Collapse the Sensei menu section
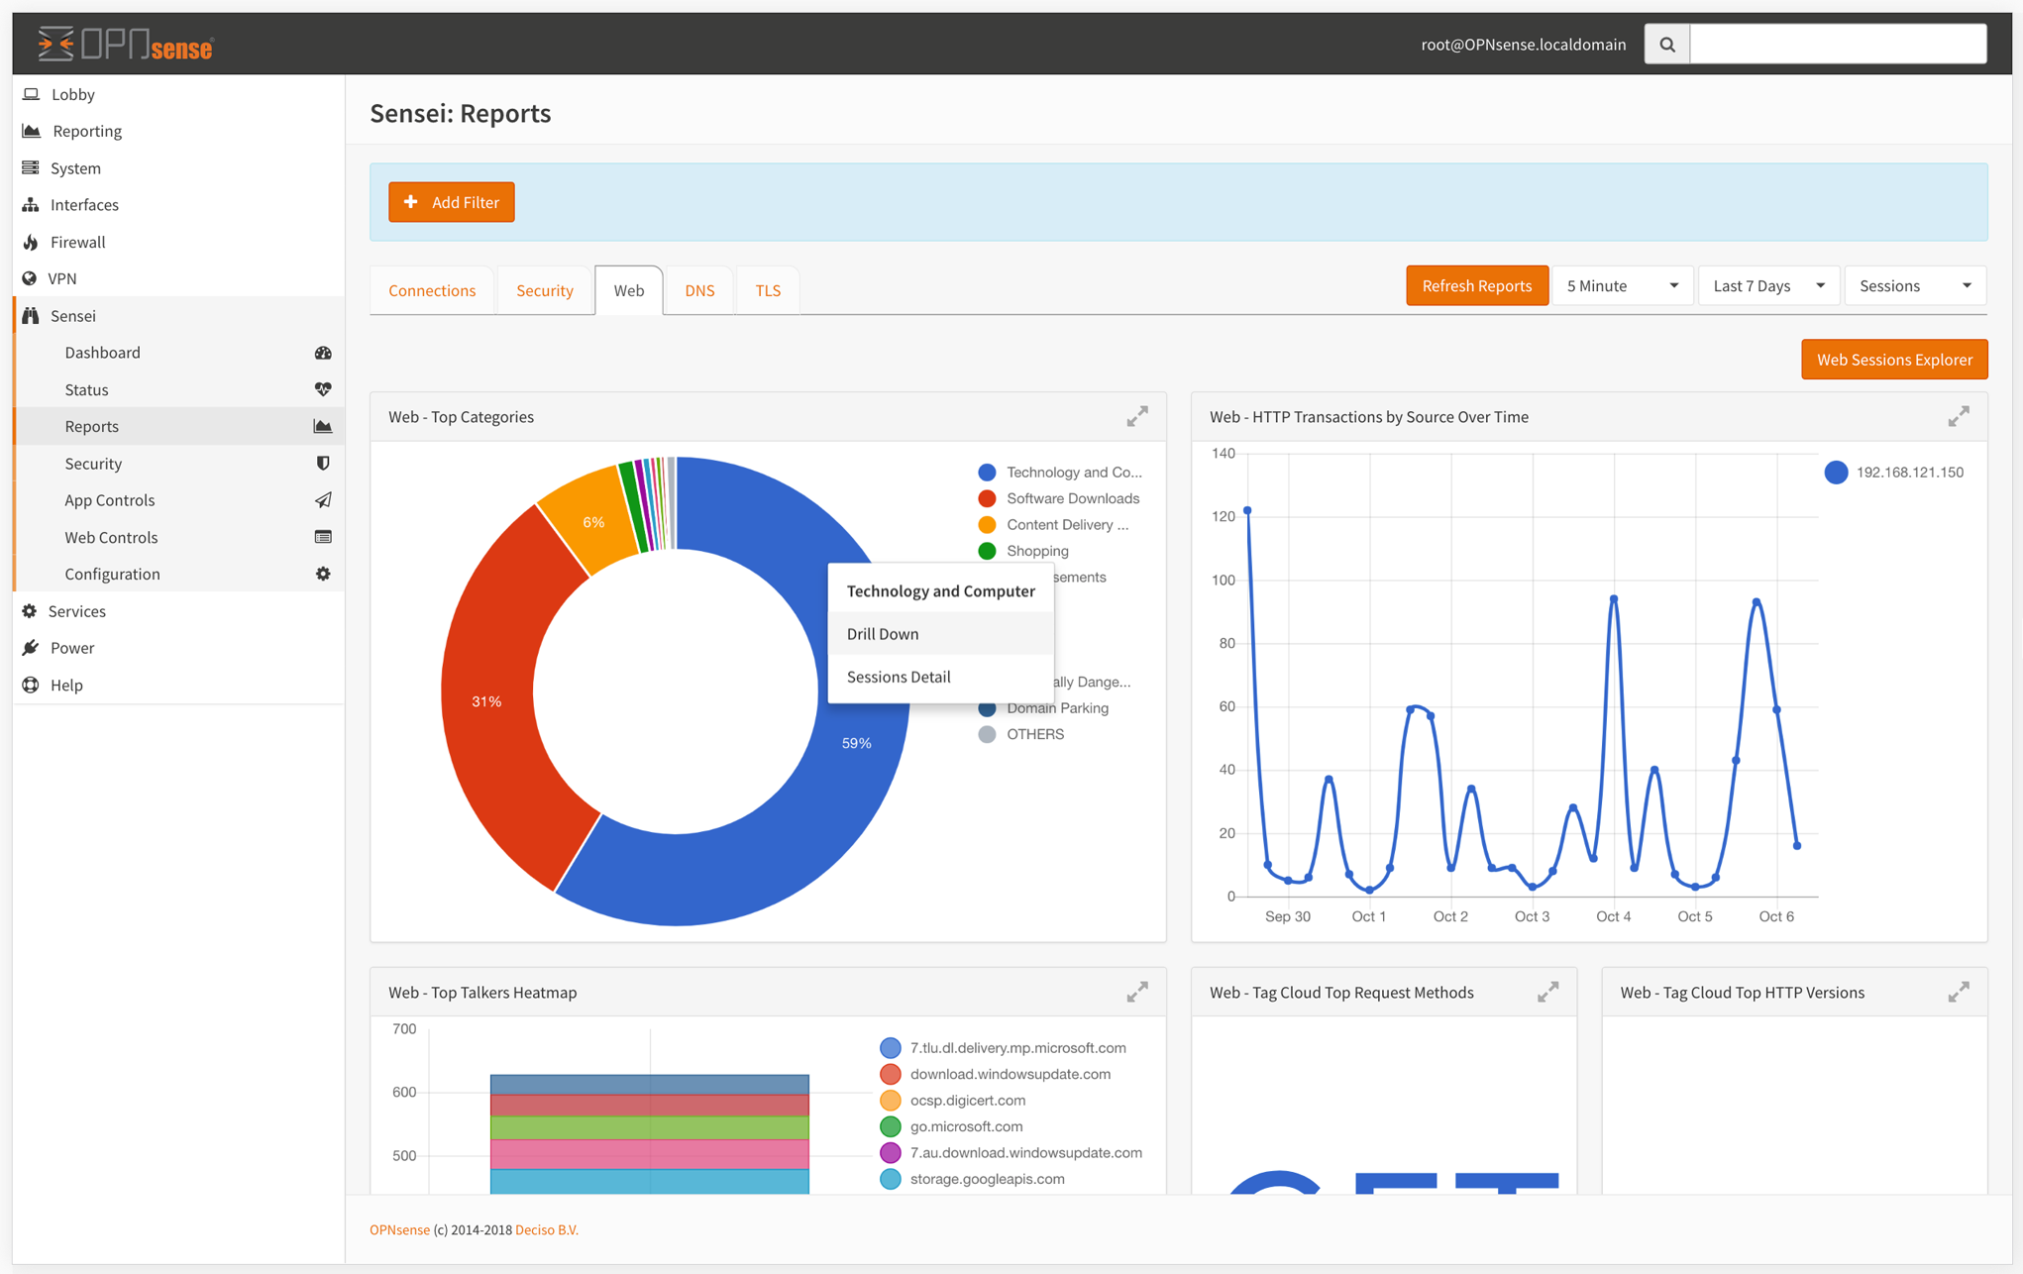Screen dimensions: 2023x1274 [178, 315]
